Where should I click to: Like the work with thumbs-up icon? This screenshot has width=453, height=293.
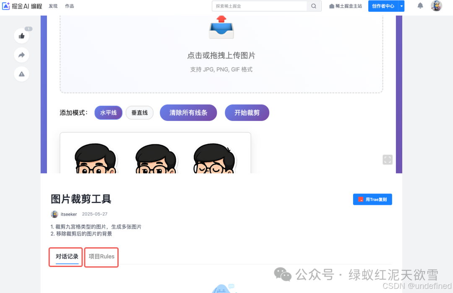(x=22, y=36)
